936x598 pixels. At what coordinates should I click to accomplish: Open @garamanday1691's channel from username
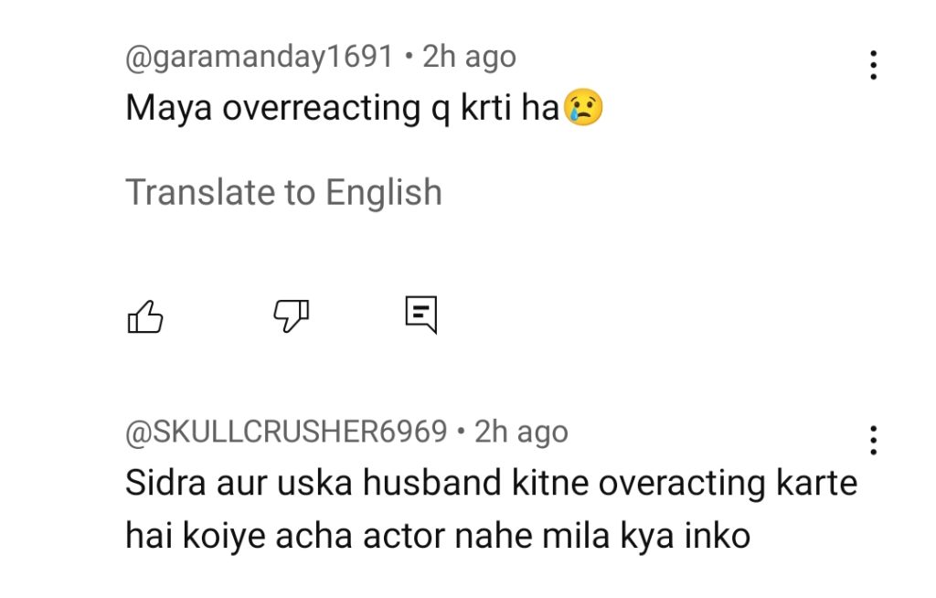click(259, 57)
